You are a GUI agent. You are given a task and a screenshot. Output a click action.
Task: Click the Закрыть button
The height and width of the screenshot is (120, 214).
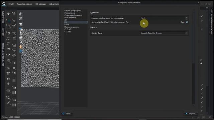point(191,114)
